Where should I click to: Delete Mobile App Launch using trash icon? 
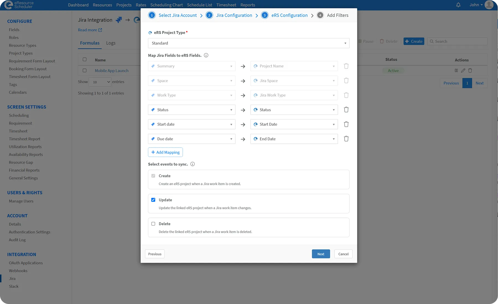(x=470, y=70)
